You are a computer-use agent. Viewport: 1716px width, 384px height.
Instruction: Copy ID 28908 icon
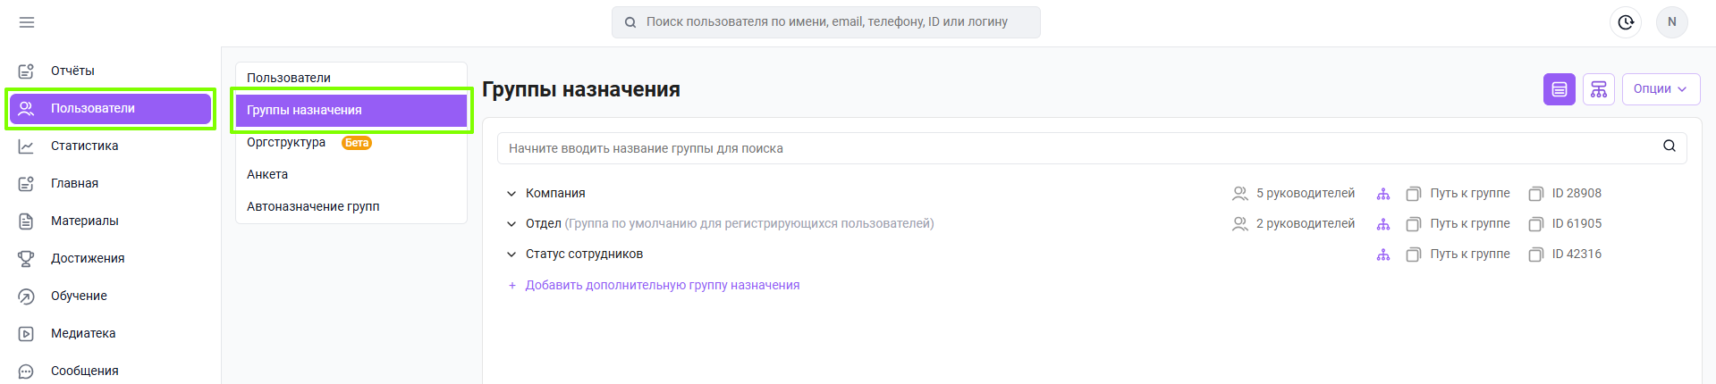pyautogui.click(x=1536, y=194)
